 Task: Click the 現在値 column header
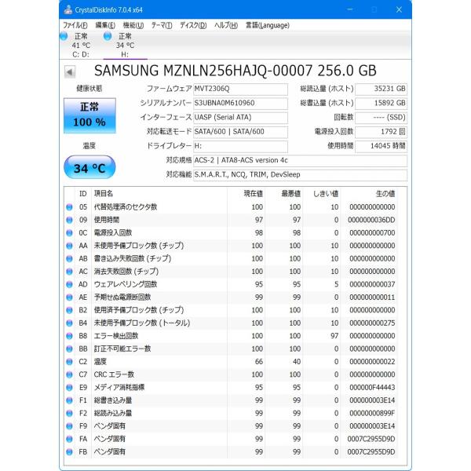[x=254, y=194]
